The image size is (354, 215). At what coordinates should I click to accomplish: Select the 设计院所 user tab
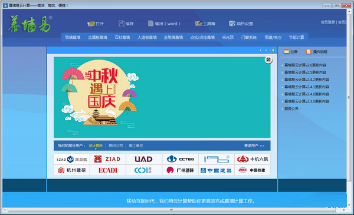coord(96,145)
